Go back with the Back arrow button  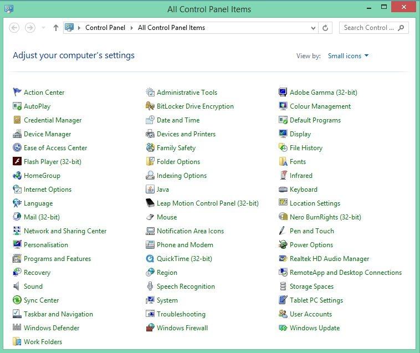point(14,28)
